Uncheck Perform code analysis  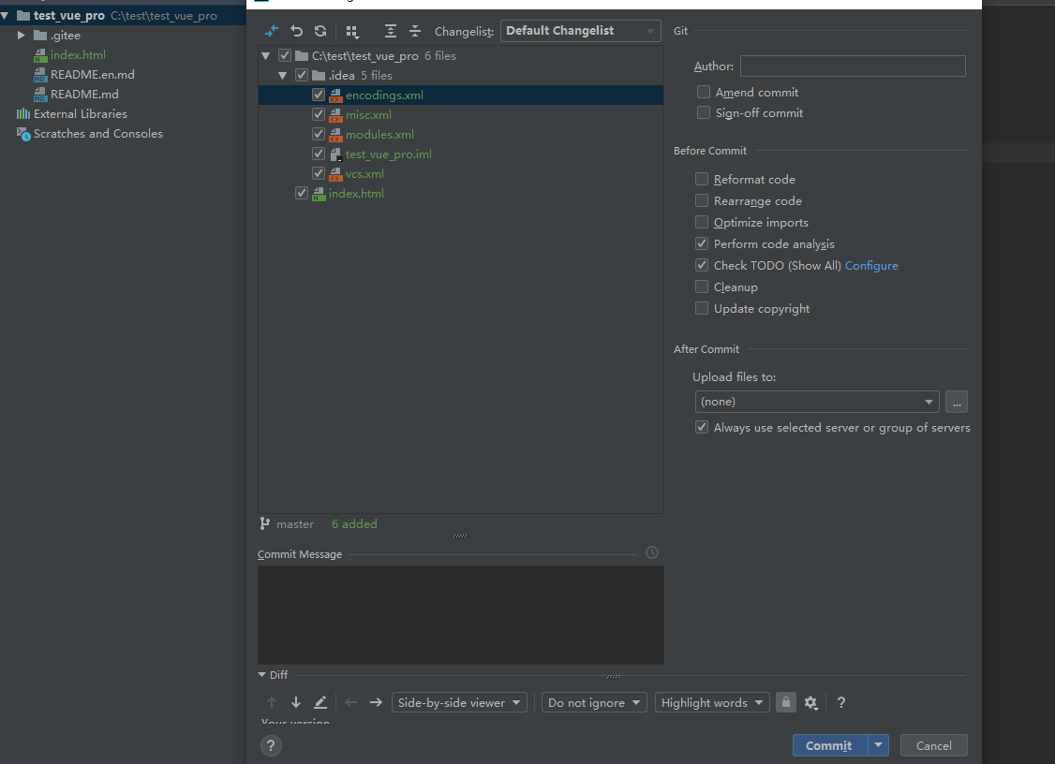(x=702, y=244)
